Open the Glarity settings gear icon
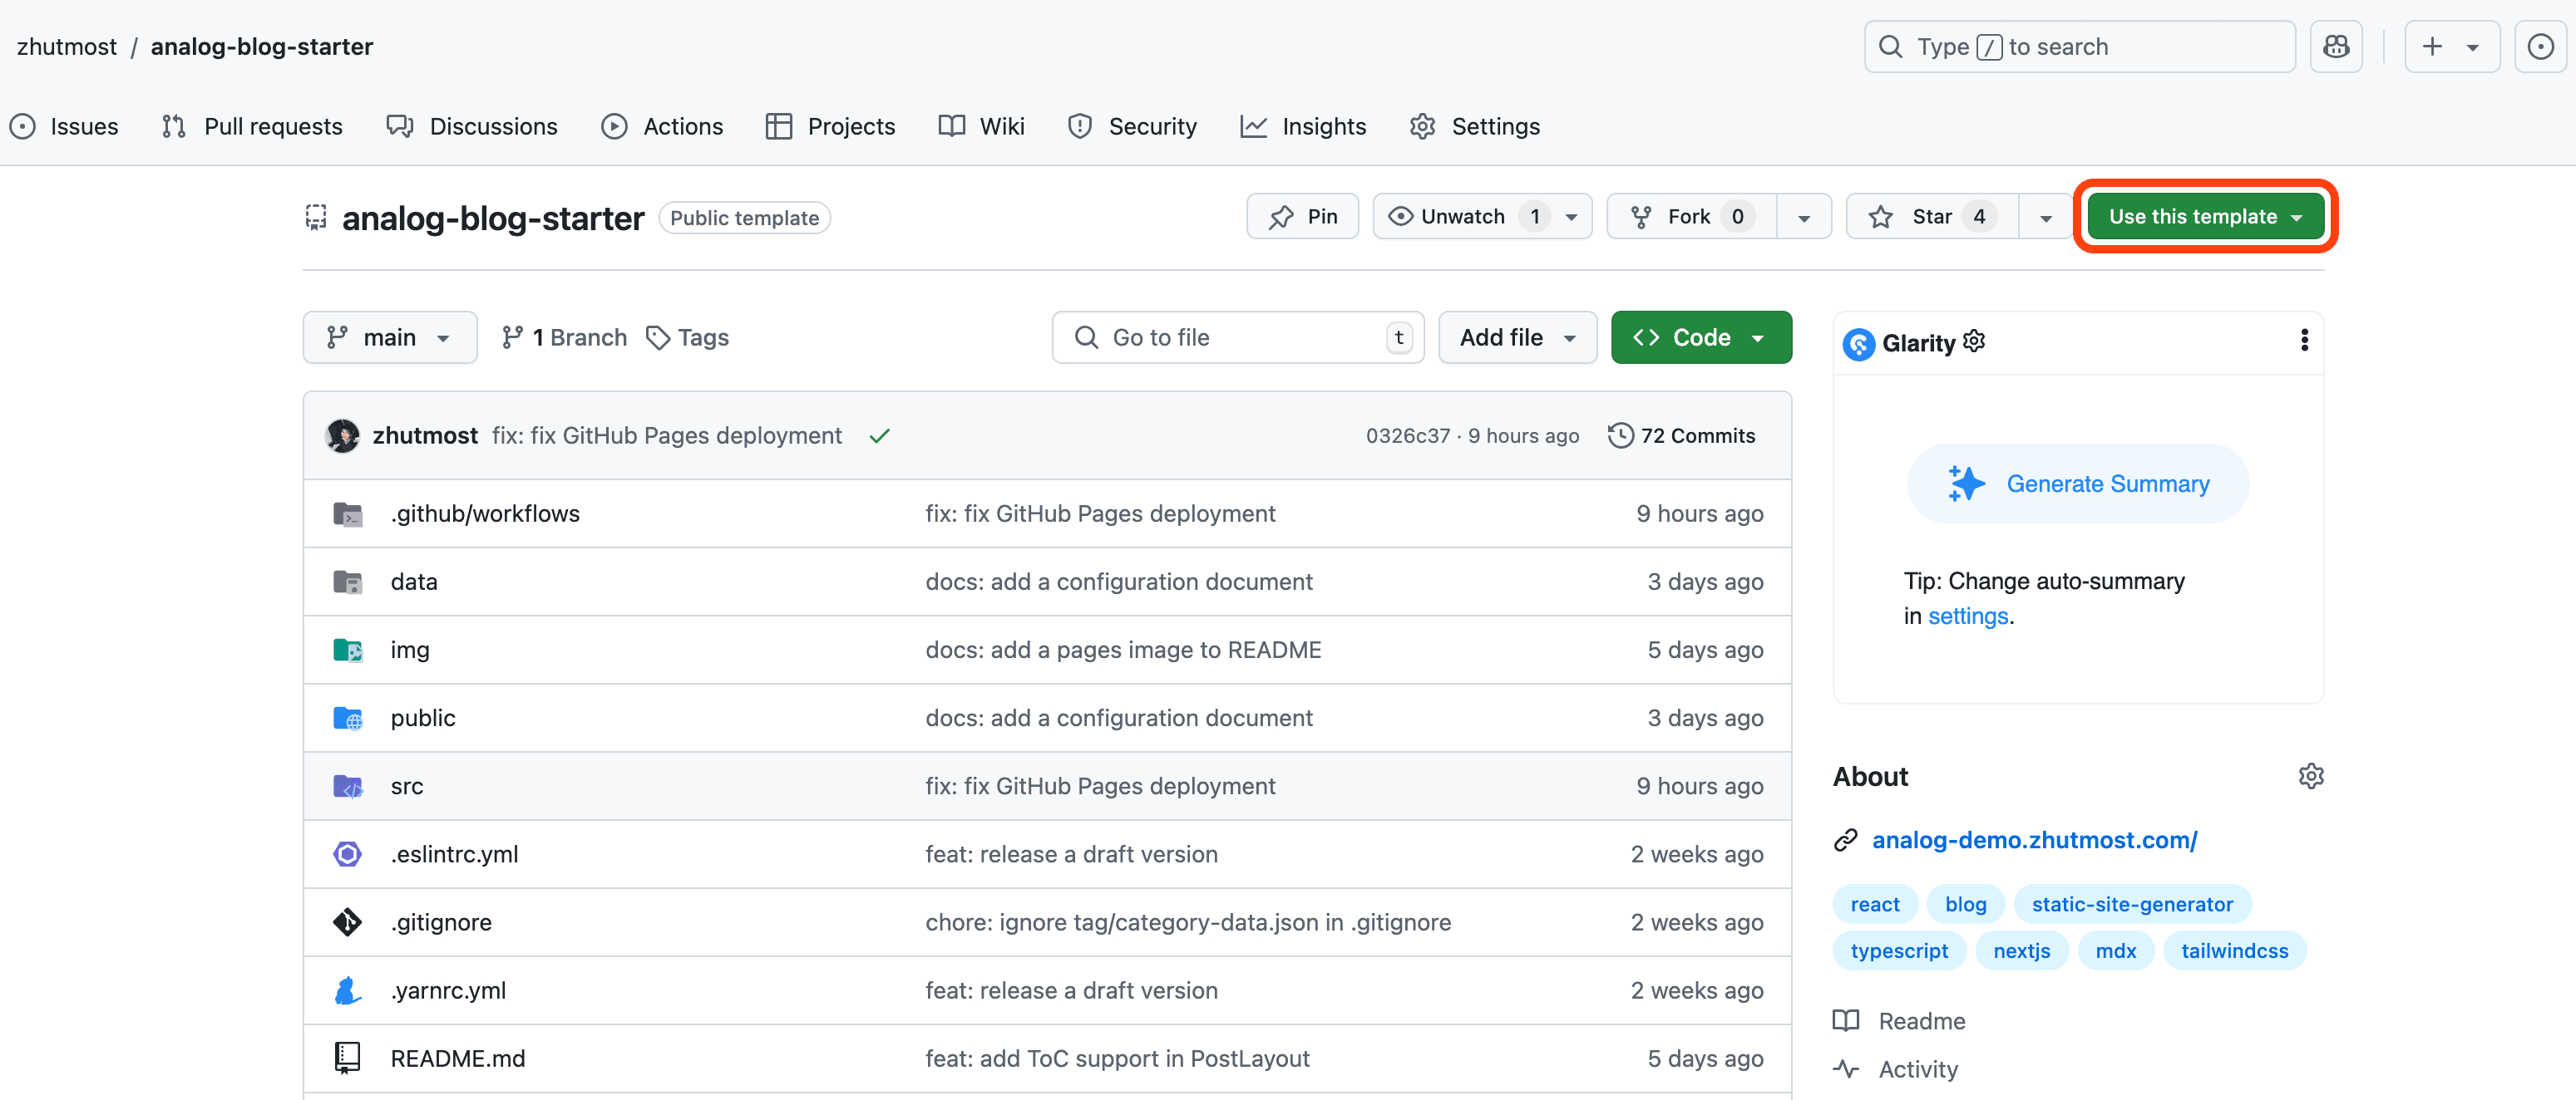 coord(1974,341)
